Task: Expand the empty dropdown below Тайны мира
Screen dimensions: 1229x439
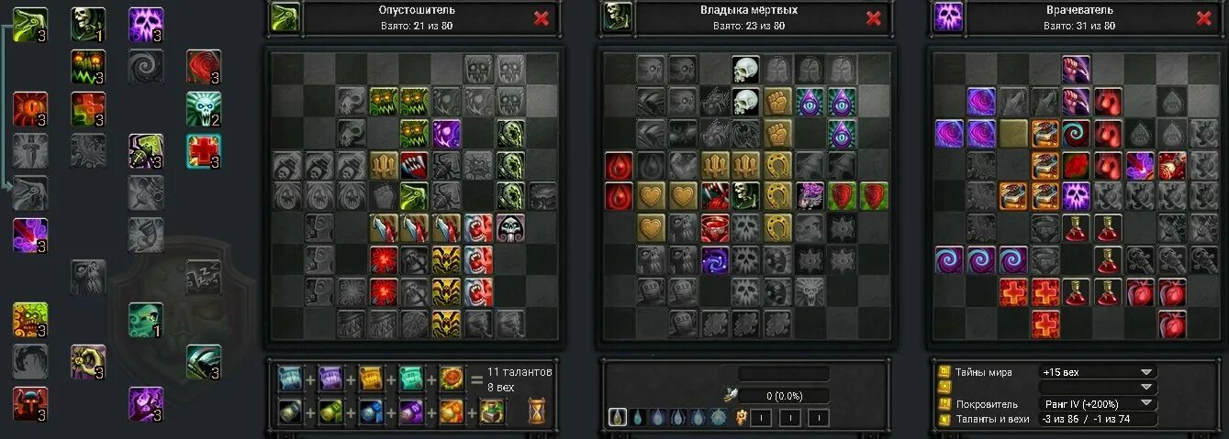Action: (x=1098, y=388)
